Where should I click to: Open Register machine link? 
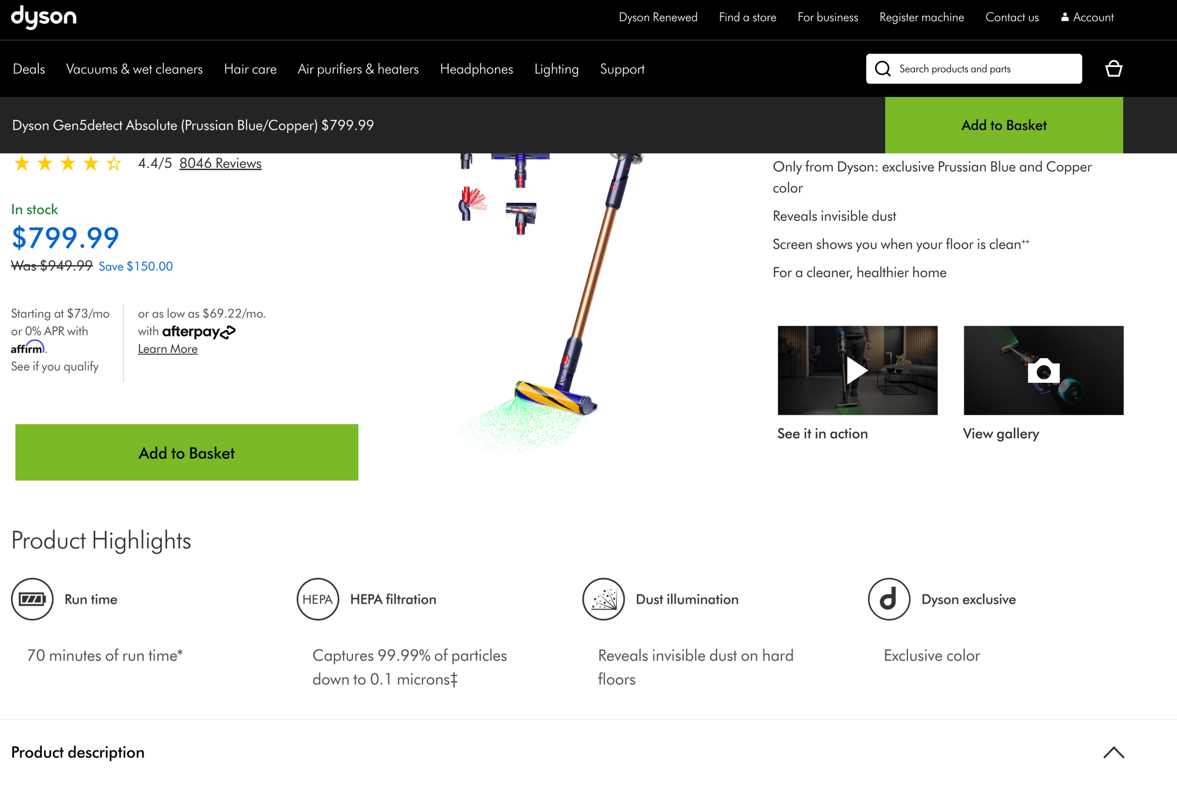(x=922, y=17)
